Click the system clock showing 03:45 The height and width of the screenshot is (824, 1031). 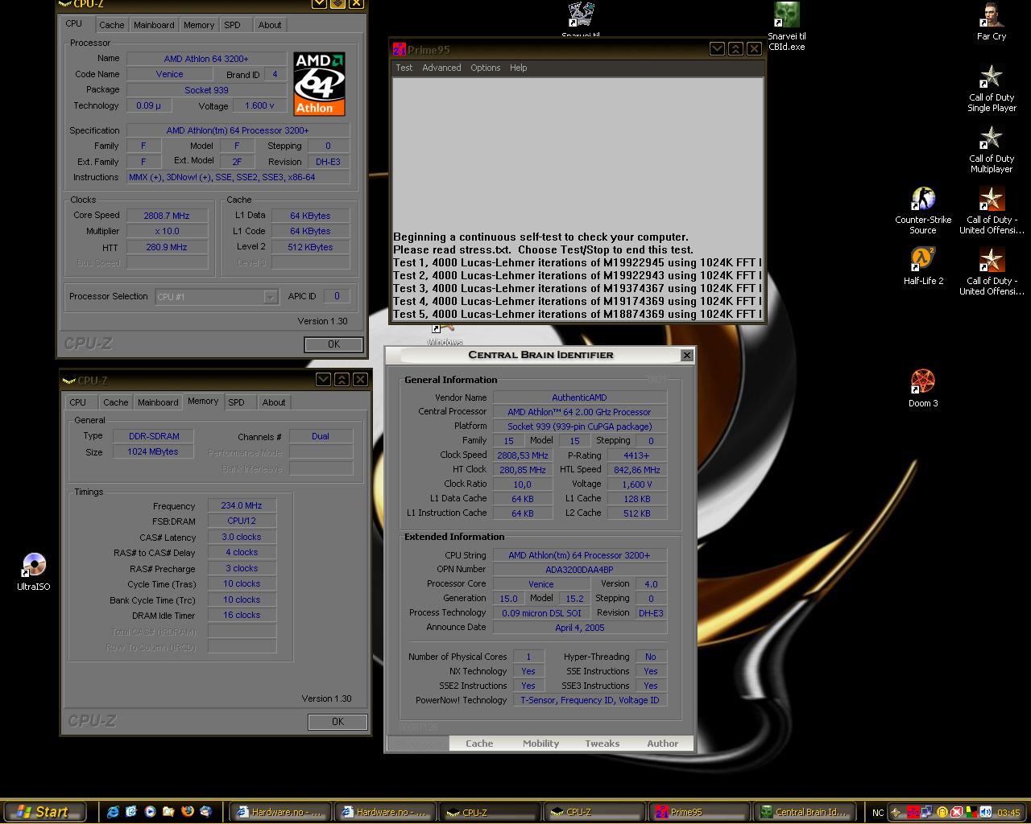[1008, 813]
